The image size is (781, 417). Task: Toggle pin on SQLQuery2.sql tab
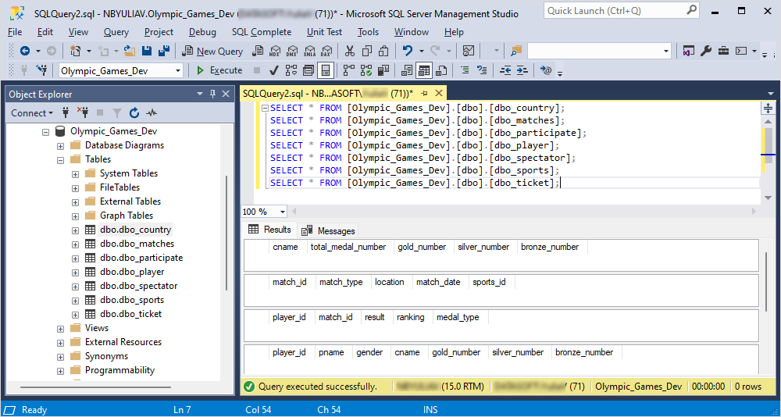pyautogui.click(x=424, y=93)
